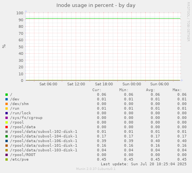Click the Min value 0.04 for subvol-103-disk-1

point(129,150)
